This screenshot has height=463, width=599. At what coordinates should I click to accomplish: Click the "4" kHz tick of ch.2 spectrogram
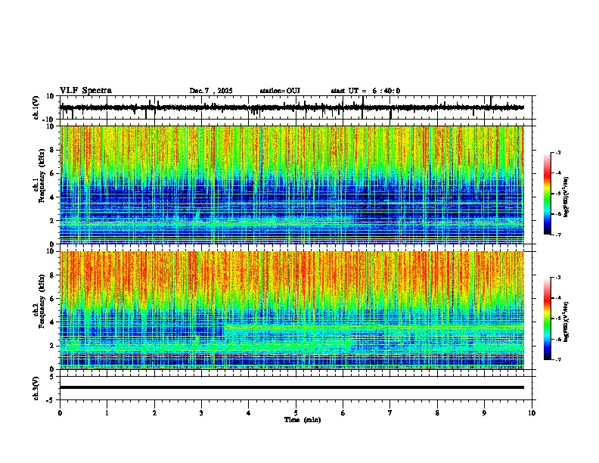[x=52, y=322]
